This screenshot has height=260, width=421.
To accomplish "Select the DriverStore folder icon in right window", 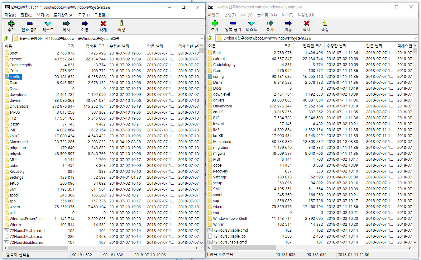I will click(x=210, y=106).
